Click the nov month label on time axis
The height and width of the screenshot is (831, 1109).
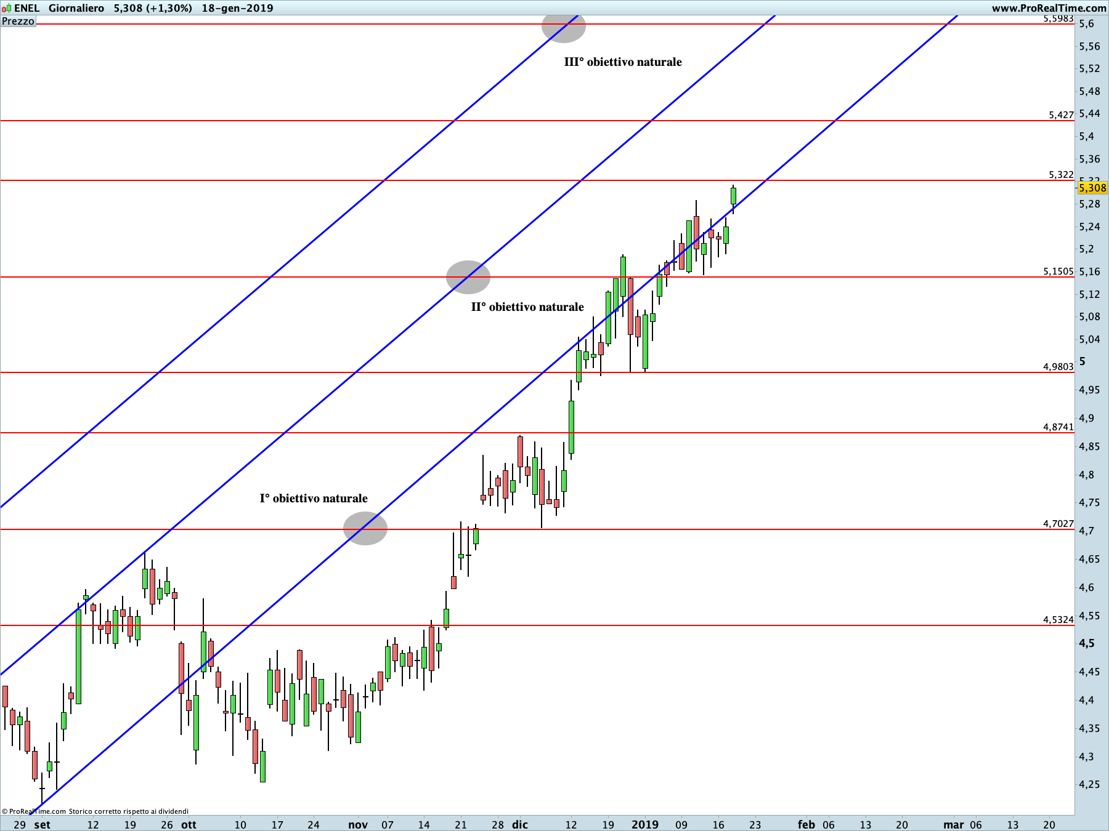(x=358, y=825)
